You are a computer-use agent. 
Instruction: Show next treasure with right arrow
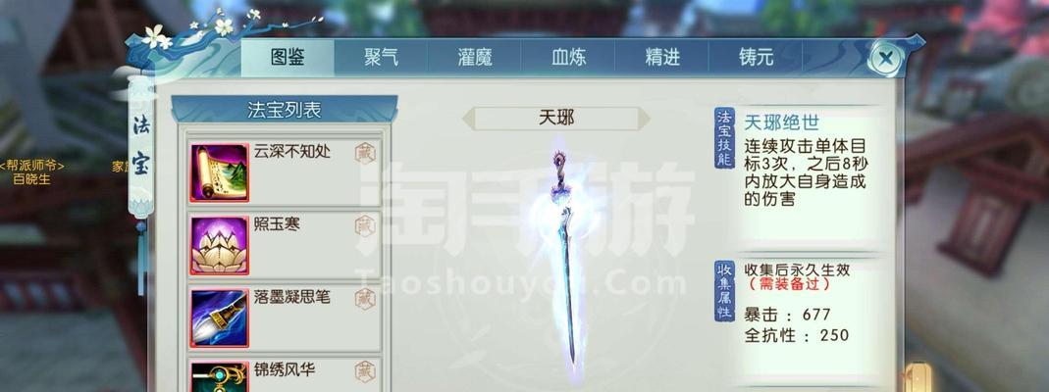(x=643, y=119)
